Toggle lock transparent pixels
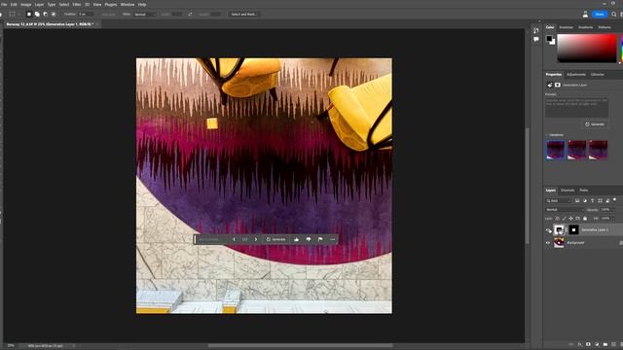 pyautogui.click(x=557, y=218)
